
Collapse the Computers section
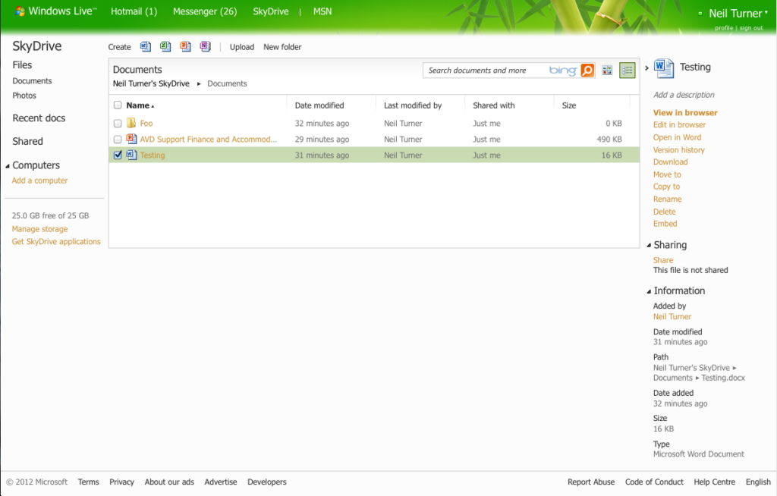tap(8, 165)
